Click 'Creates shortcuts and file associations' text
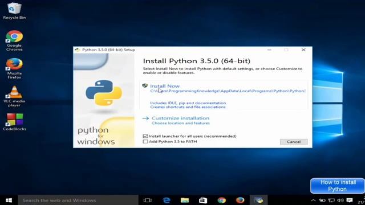The height and width of the screenshot is (205, 365). tap(188, 107)
